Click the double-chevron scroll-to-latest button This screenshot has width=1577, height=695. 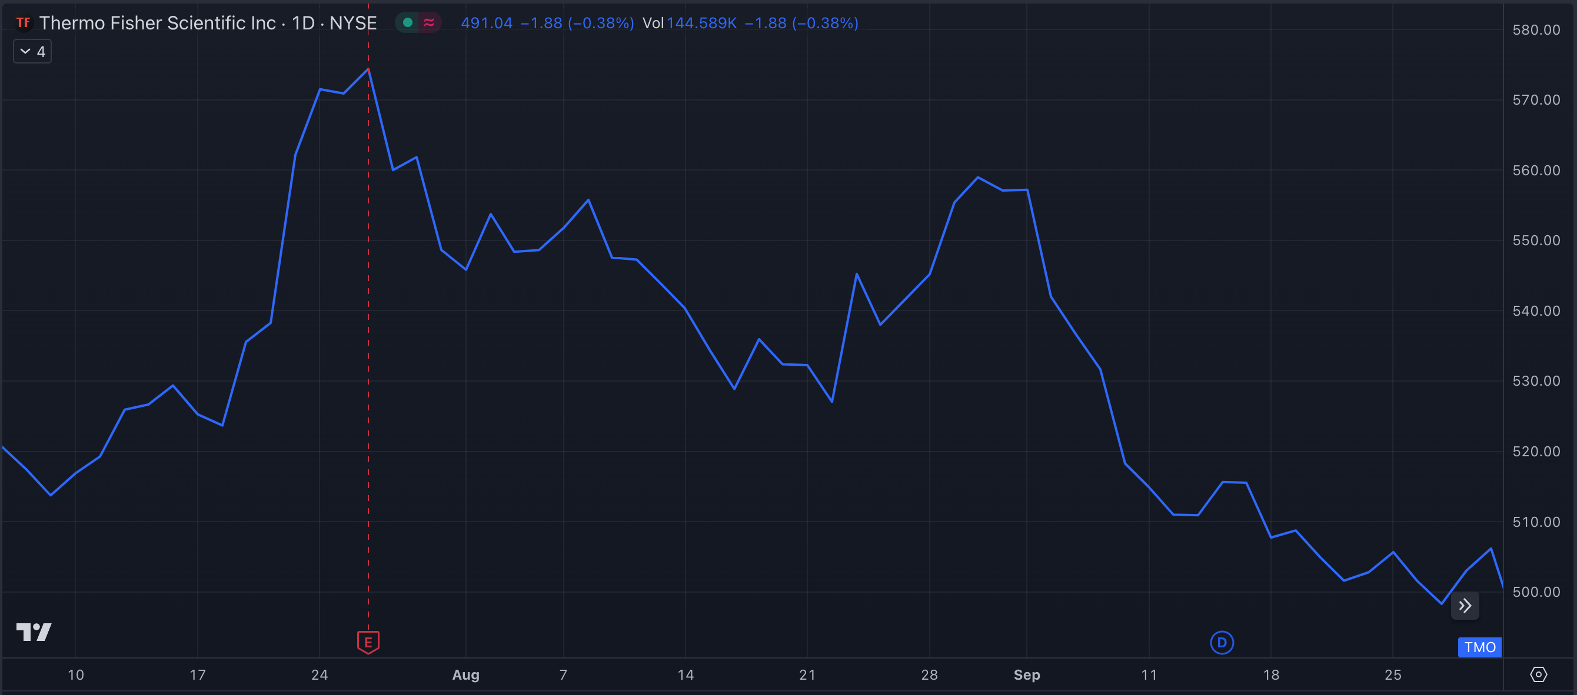(1466, 605)
